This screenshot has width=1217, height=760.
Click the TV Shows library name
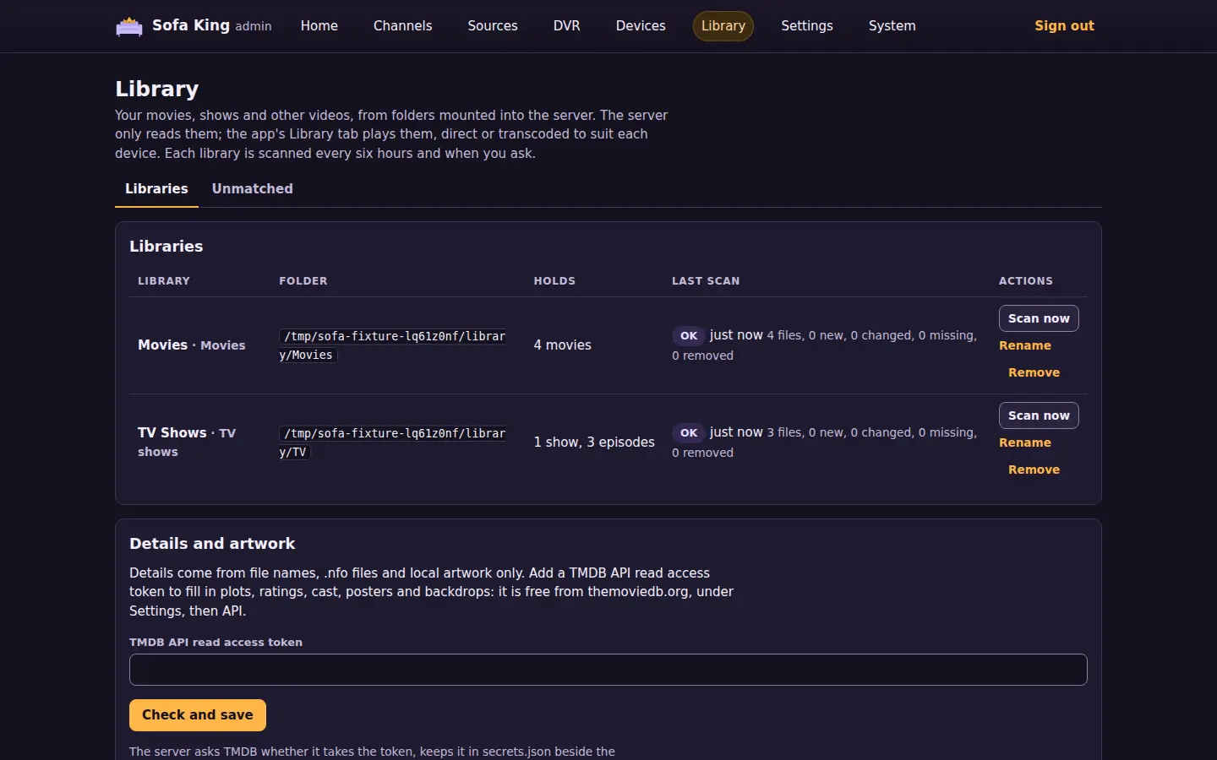(172, 433)
